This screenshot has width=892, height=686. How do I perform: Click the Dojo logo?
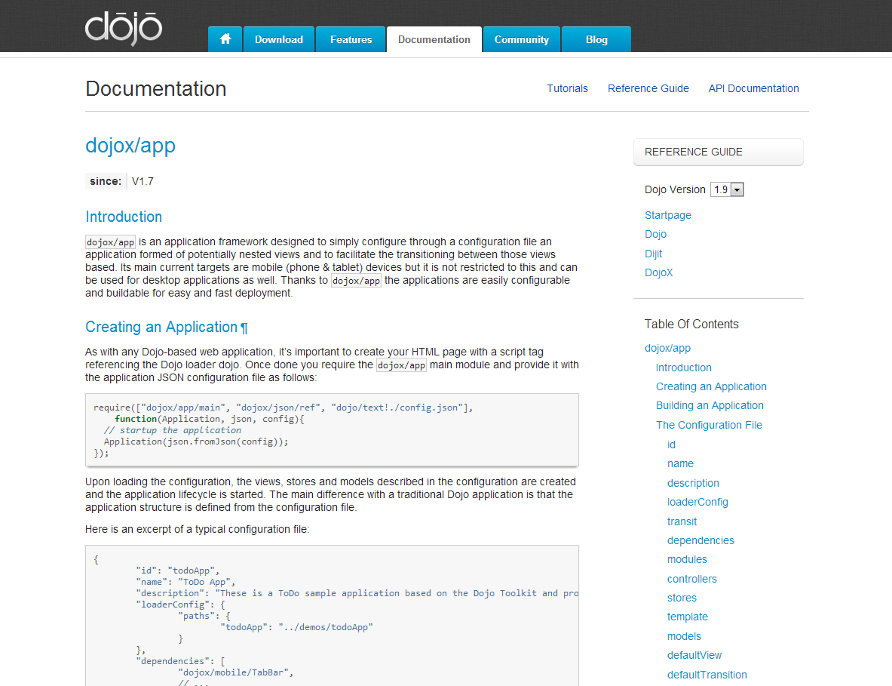tap(124, 29)
